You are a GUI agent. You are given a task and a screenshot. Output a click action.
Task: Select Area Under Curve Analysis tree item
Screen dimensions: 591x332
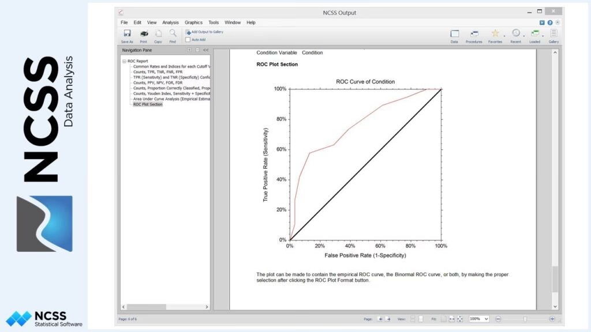pos(171,99)
